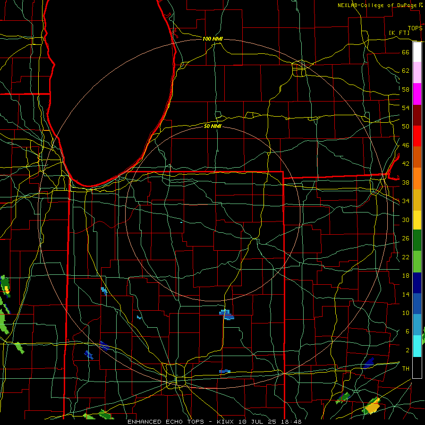Pick the orange 42 K FT legend swatch
This screenshot has height=425, width=425.
click(417, 178)
